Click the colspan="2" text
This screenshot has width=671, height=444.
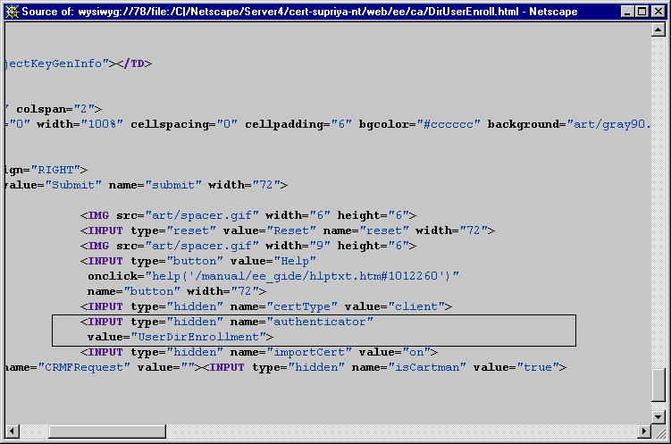[x=55, y=109]
